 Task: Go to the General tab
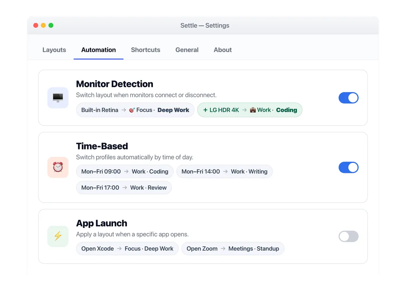[x=187, y=50]
